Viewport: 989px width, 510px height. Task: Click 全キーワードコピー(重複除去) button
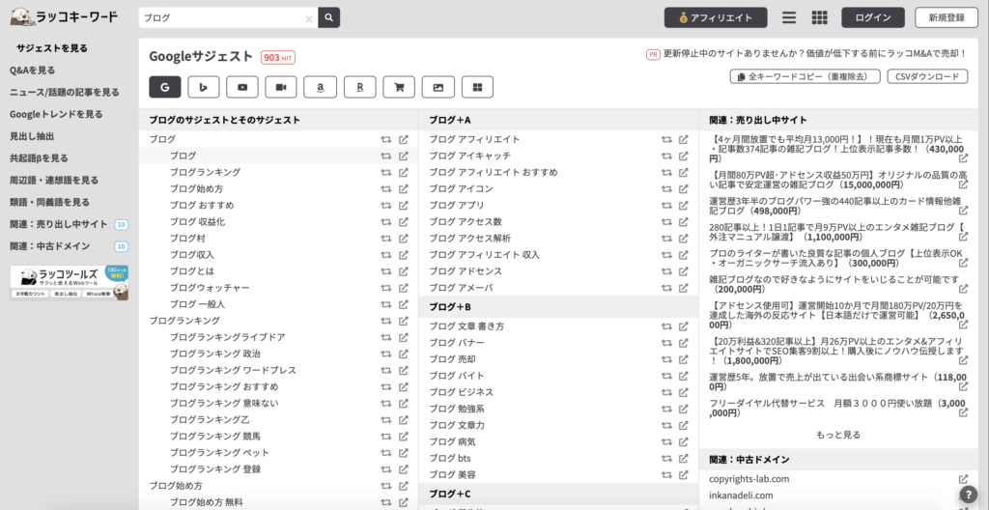805,76
